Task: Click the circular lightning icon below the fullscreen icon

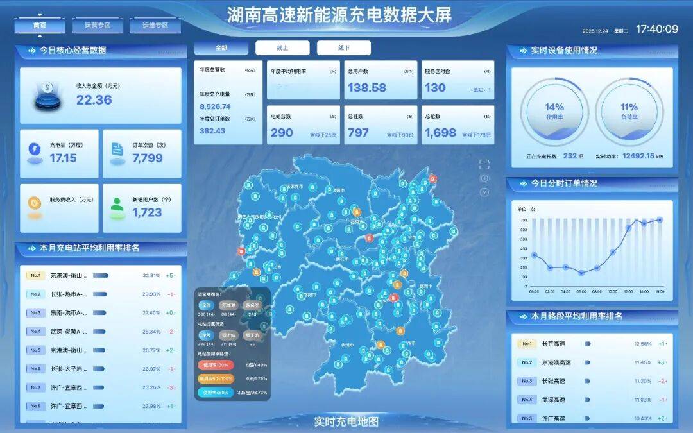Action: [x=484, y=178]
